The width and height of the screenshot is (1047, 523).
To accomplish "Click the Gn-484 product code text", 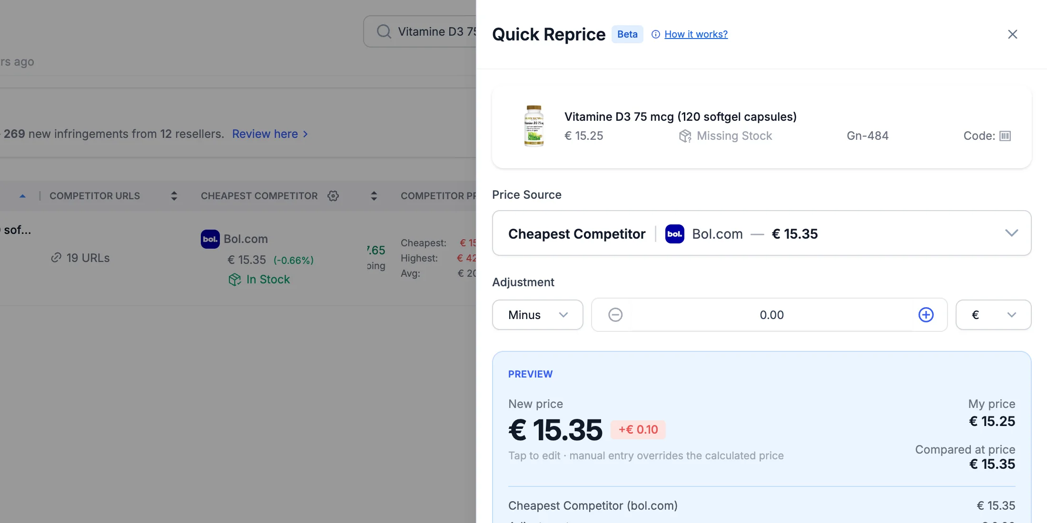I will coord(868,136).
